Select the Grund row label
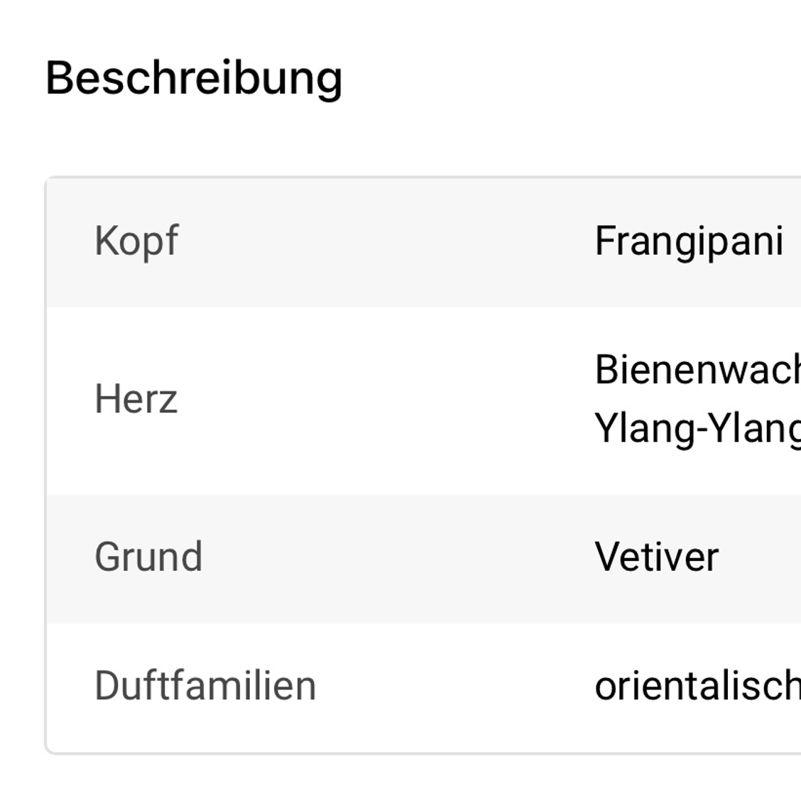801x801 pixels. [x=148, y=557]
